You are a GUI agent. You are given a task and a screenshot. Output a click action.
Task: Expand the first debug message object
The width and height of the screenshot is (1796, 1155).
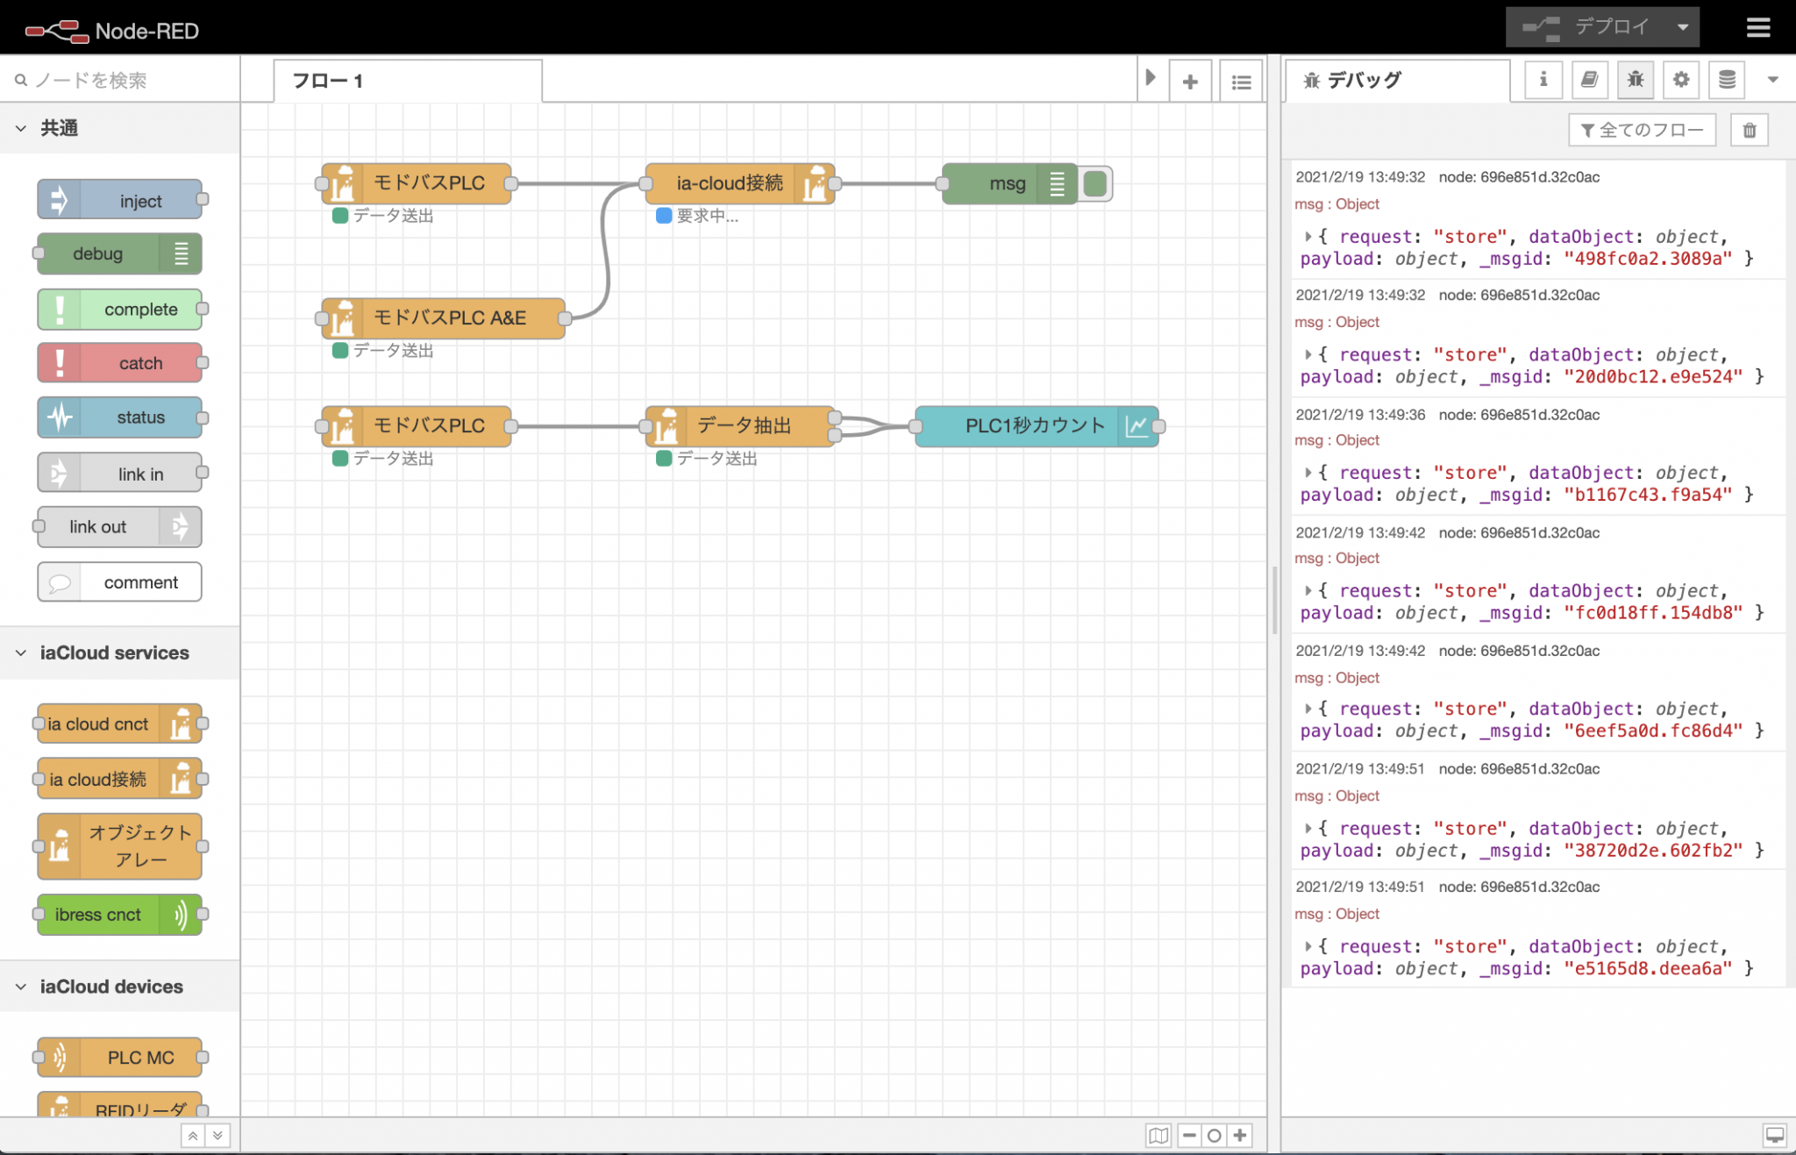coord(1308,237)
